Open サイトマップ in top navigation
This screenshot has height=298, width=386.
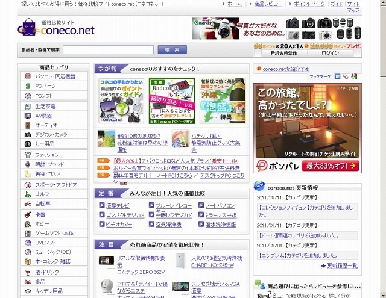(353, 7)
